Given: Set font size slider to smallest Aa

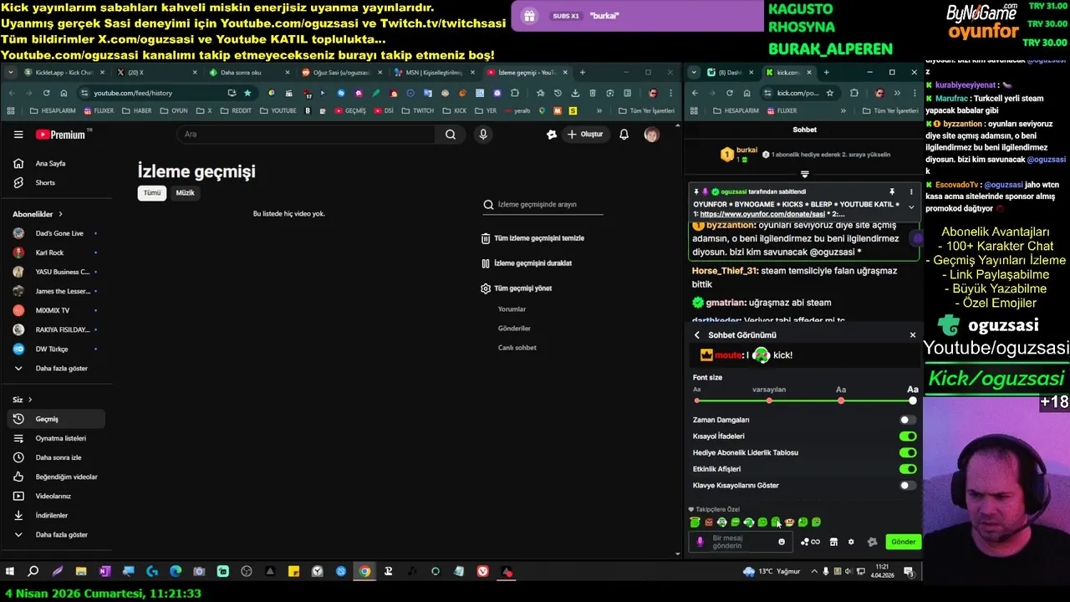Looking at the screenshot, I should click(697, 400).
